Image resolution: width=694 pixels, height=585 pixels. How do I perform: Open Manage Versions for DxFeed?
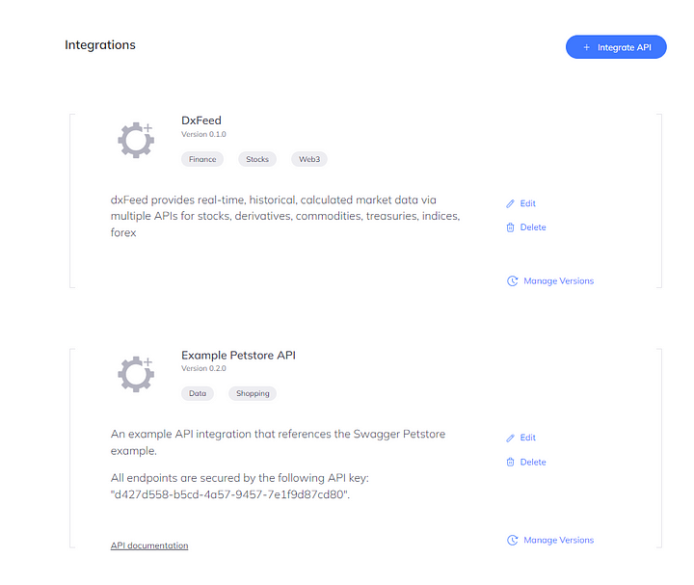click(x=558, y=281)
